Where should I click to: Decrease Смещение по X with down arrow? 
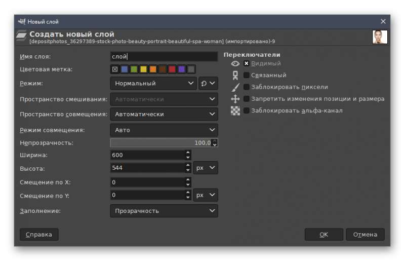tap(188, 184)
